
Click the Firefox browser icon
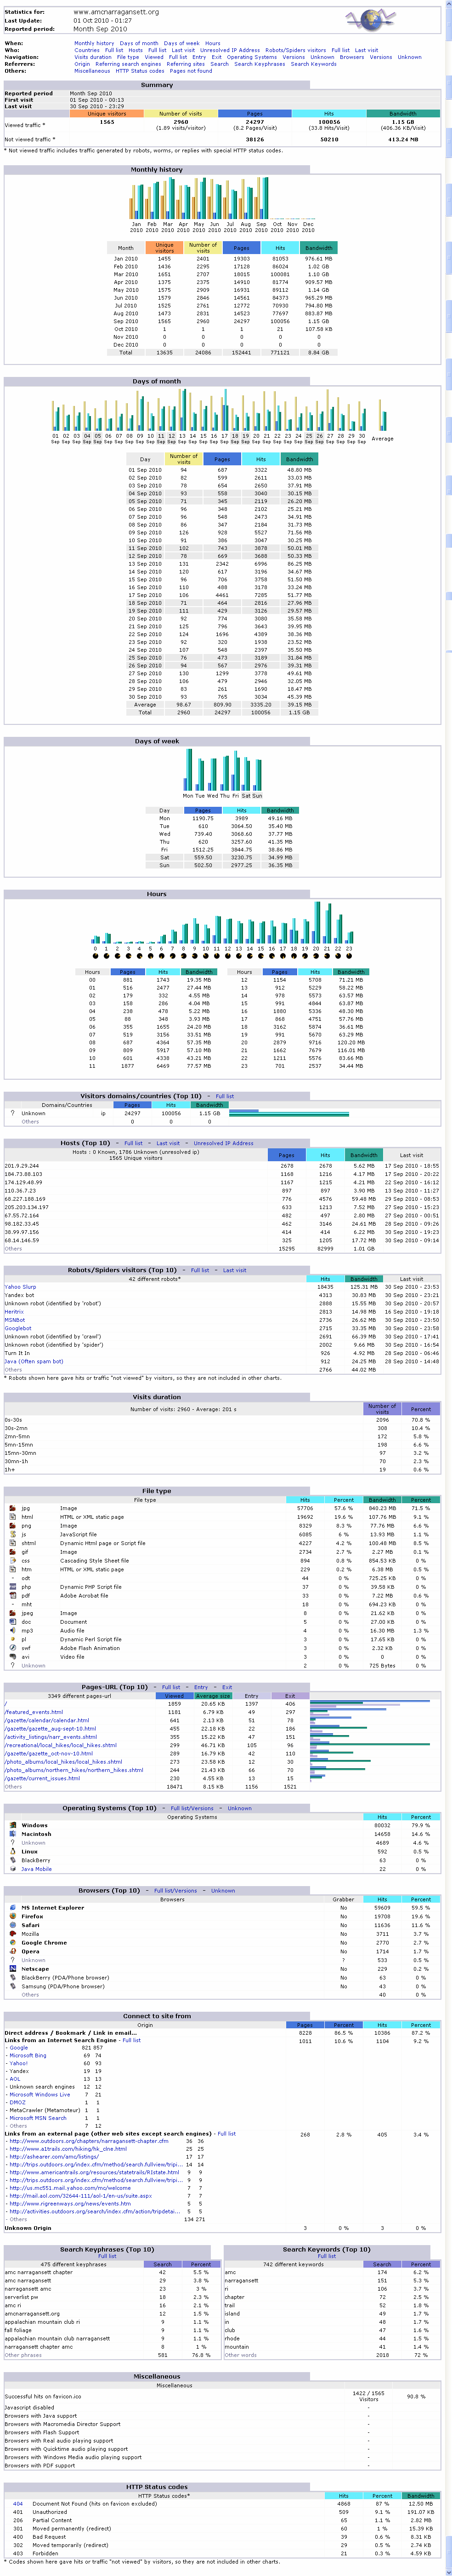[11, 1916]
